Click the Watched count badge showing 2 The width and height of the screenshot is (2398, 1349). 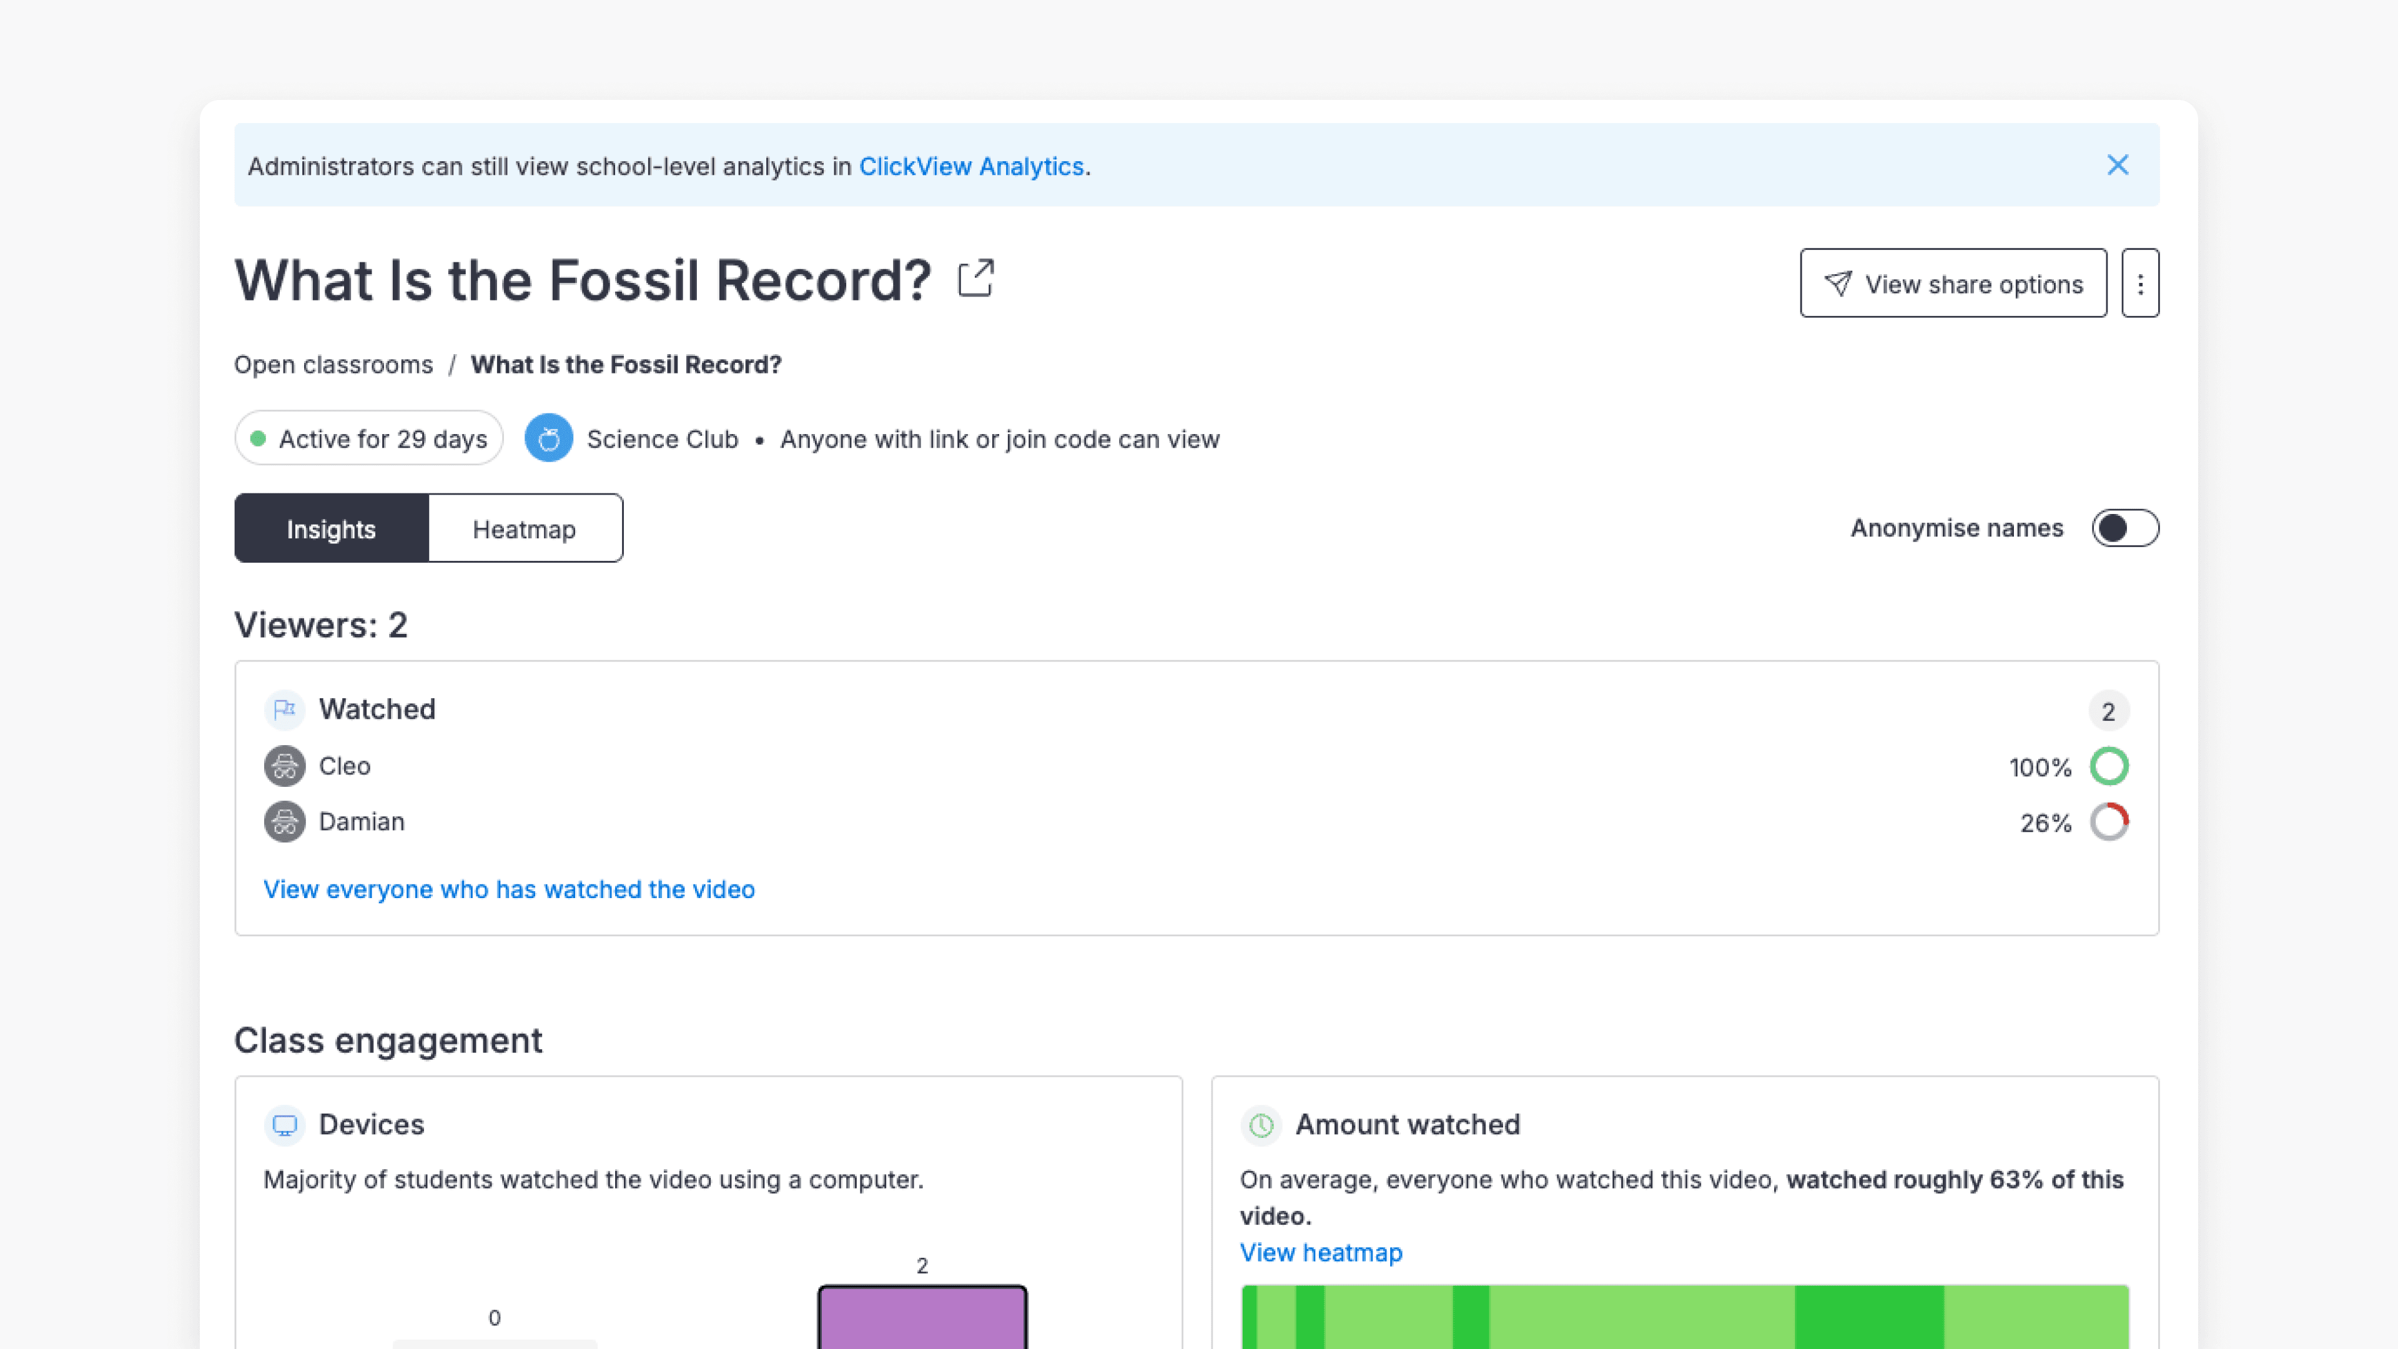[x=2108, y=711]
